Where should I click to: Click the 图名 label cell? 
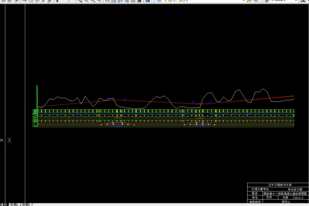255,193
